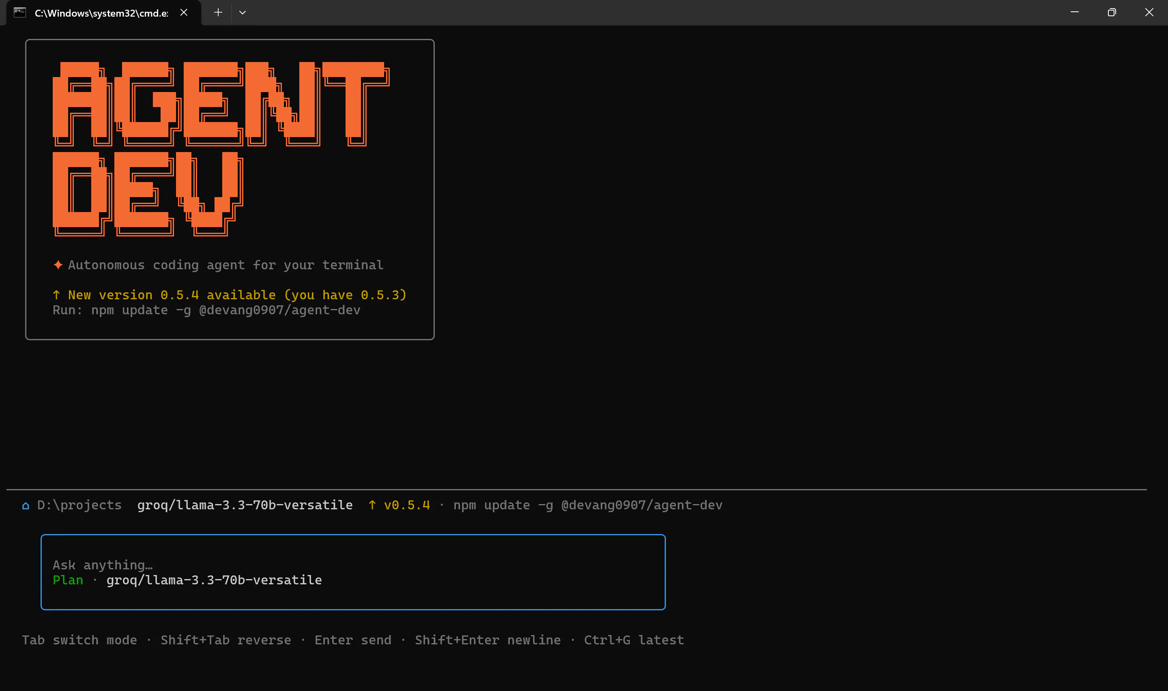The width and height of the screenshot is (1168, 691).
Task: Click the 'Tab switch mode' hint
Action: [79, 640]
